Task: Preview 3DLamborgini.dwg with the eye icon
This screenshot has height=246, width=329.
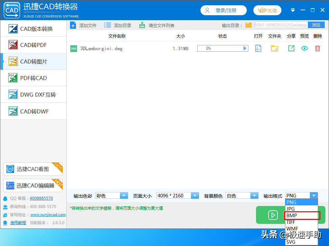Action: coord(305,48)
